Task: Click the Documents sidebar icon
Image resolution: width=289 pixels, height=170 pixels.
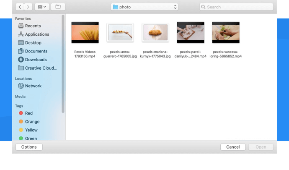Action: (21, 51)
